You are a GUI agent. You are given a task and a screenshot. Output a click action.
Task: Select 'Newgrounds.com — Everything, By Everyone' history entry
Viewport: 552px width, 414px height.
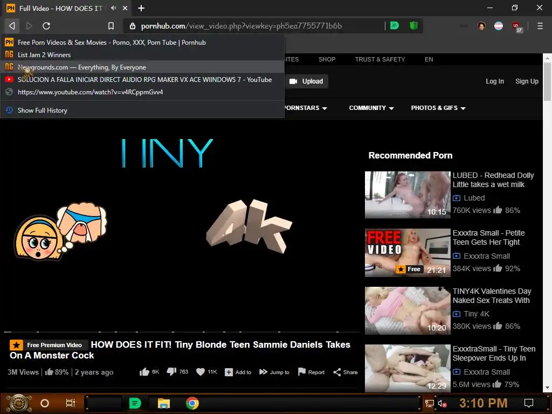pyautogui.click(x=142, y=67)
